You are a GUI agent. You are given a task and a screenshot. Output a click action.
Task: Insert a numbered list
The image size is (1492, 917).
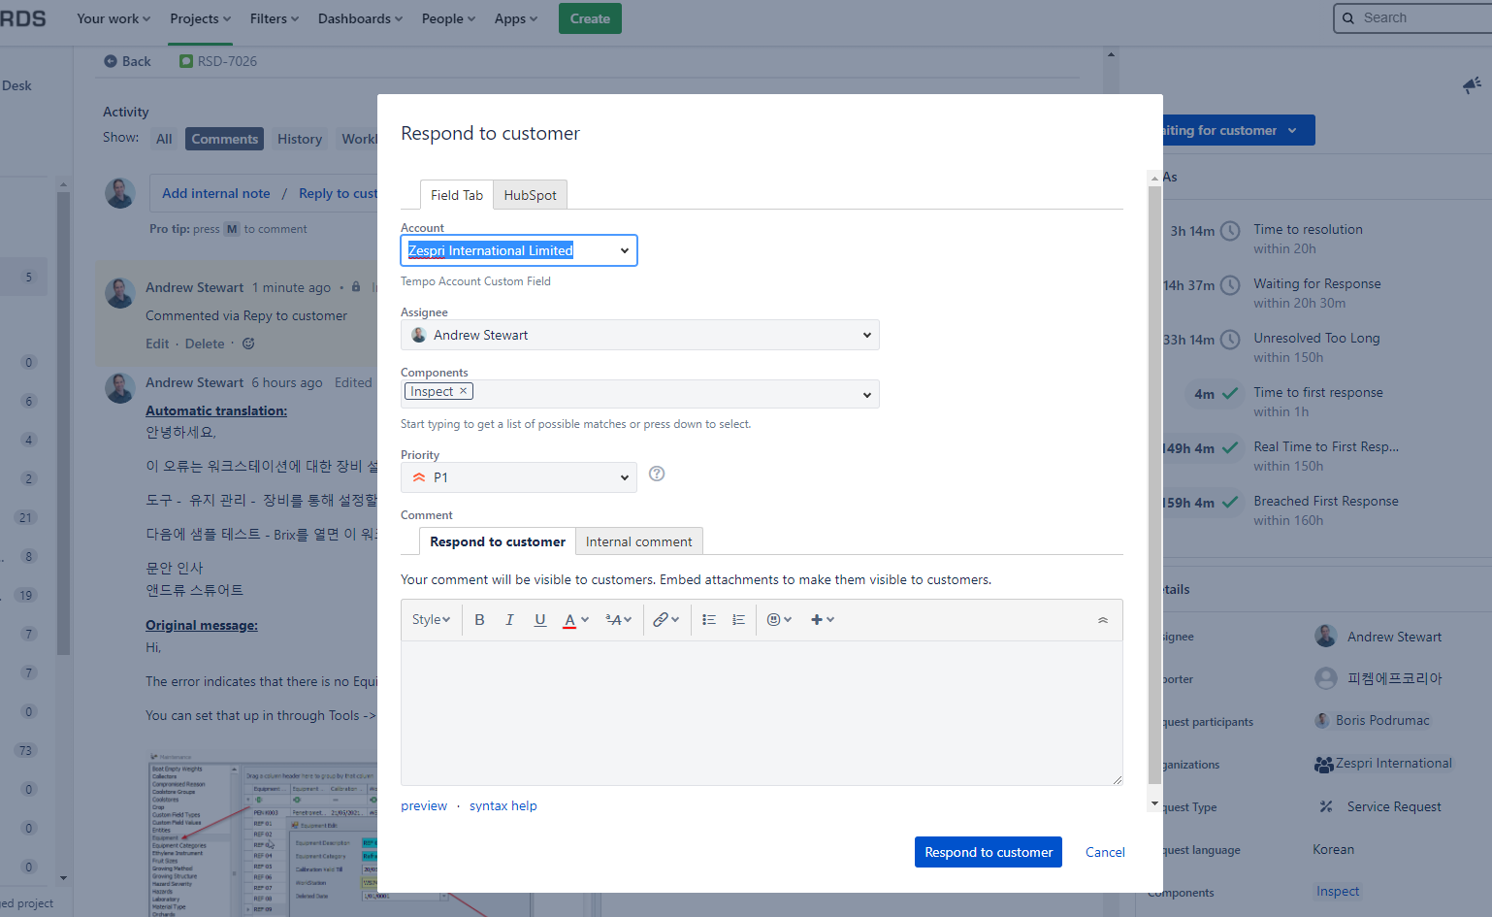738,620
